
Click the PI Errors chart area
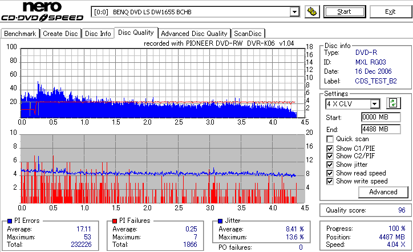click(163, 83)
